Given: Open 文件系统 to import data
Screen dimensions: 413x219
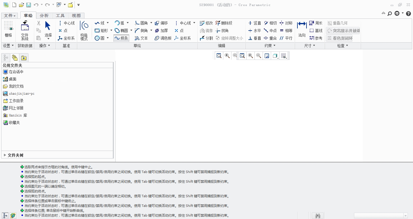Looking at the screenshot, I should click(x=25, y=31).
